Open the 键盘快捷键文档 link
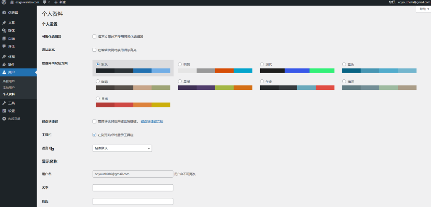This screenshot has width=431, height=207. tap(152, 121)
